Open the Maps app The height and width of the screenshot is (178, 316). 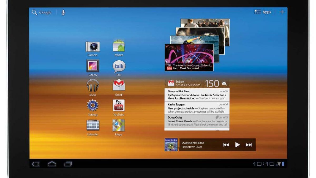click(119, 125)
